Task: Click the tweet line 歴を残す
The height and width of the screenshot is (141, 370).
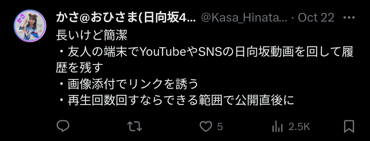Action: (x=80, y=68)
